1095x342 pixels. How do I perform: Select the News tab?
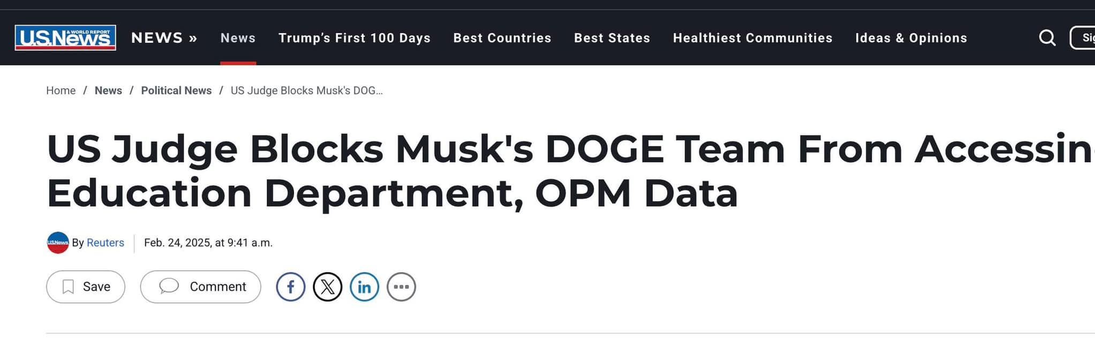pos(238,38)
